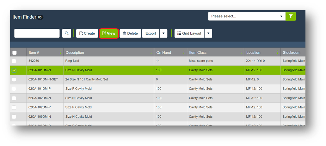Apply filter with green funnel icon

click(291, 16)
